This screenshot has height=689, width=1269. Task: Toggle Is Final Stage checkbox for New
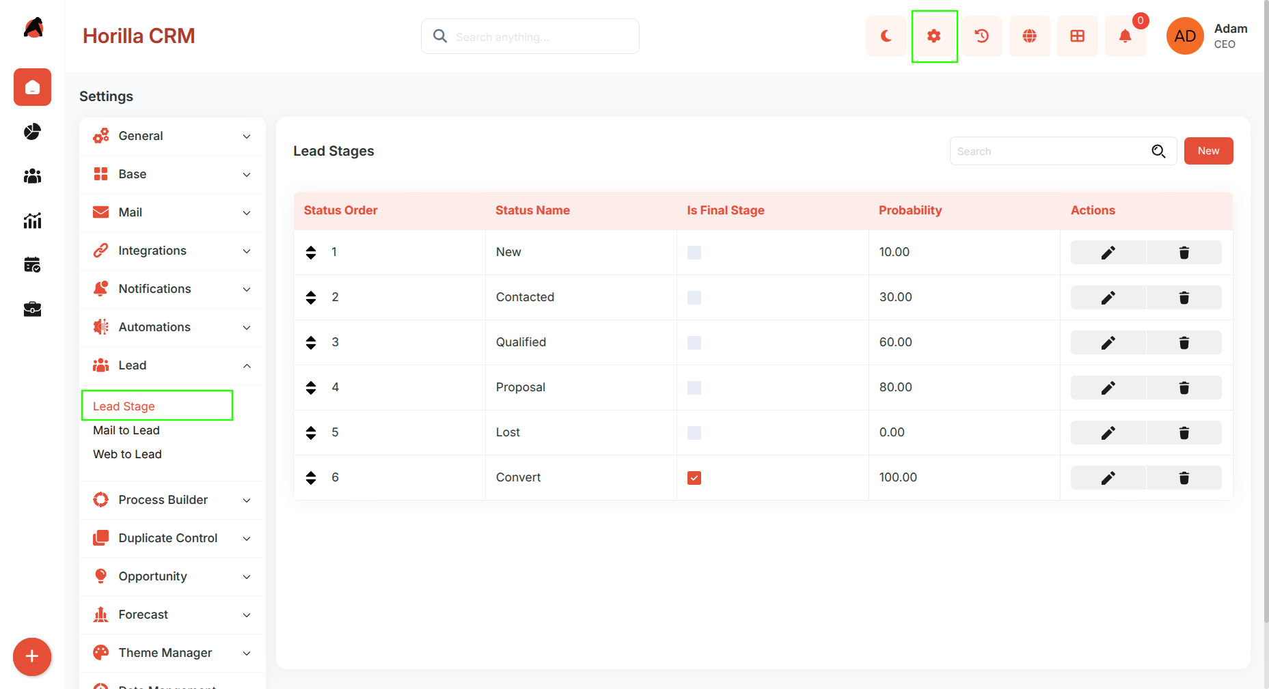click(x=694, y=253)
